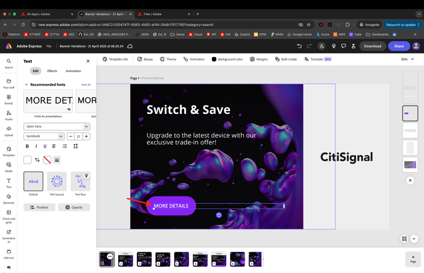The width and height of the screenshot is (424, 273).
Task: Toggle Italic formatting
Action: [x=36, y=146]
